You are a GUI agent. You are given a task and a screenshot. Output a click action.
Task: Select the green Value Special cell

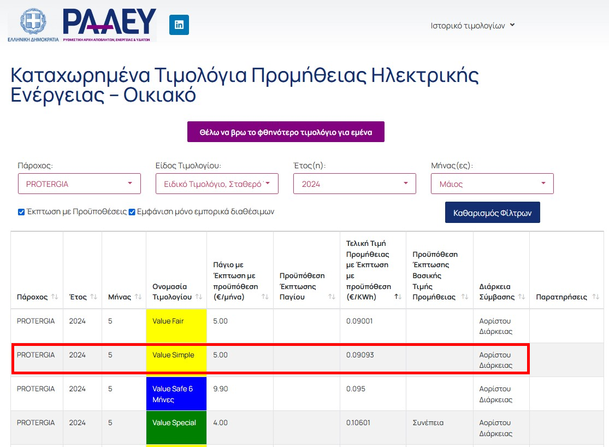tap(176, 427)
